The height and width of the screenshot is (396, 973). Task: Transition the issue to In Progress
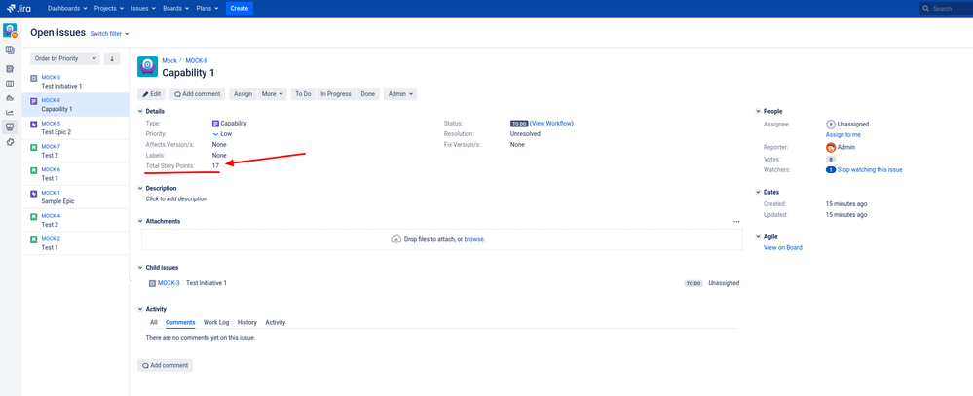click(336, 94)
